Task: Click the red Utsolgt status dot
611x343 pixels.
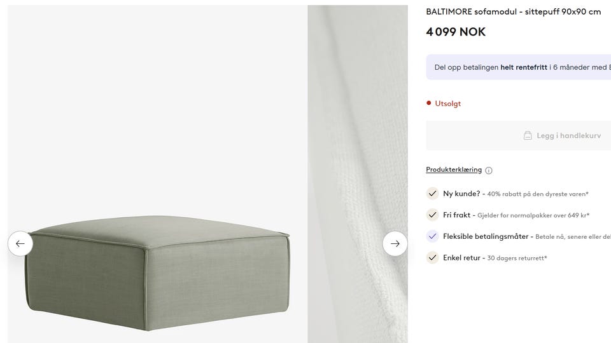Action: click(x=428, y=103)
